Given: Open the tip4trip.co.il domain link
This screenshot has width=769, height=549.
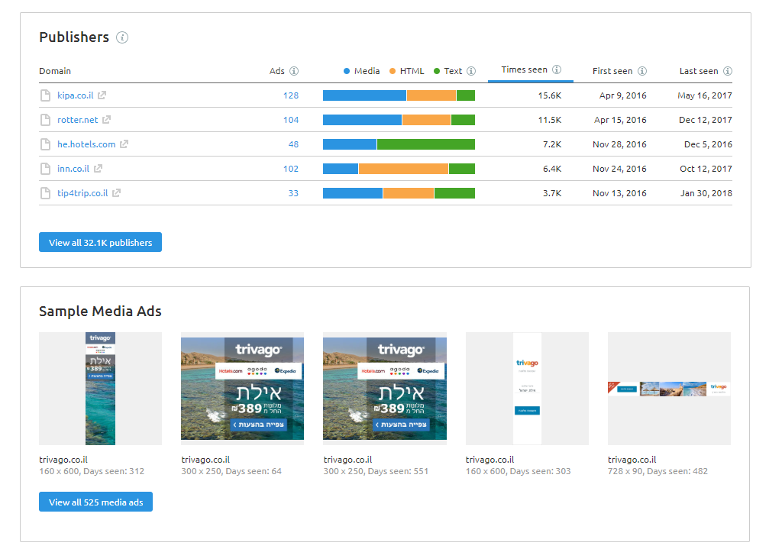Looking at the screenshot, I should click(82, 193).
